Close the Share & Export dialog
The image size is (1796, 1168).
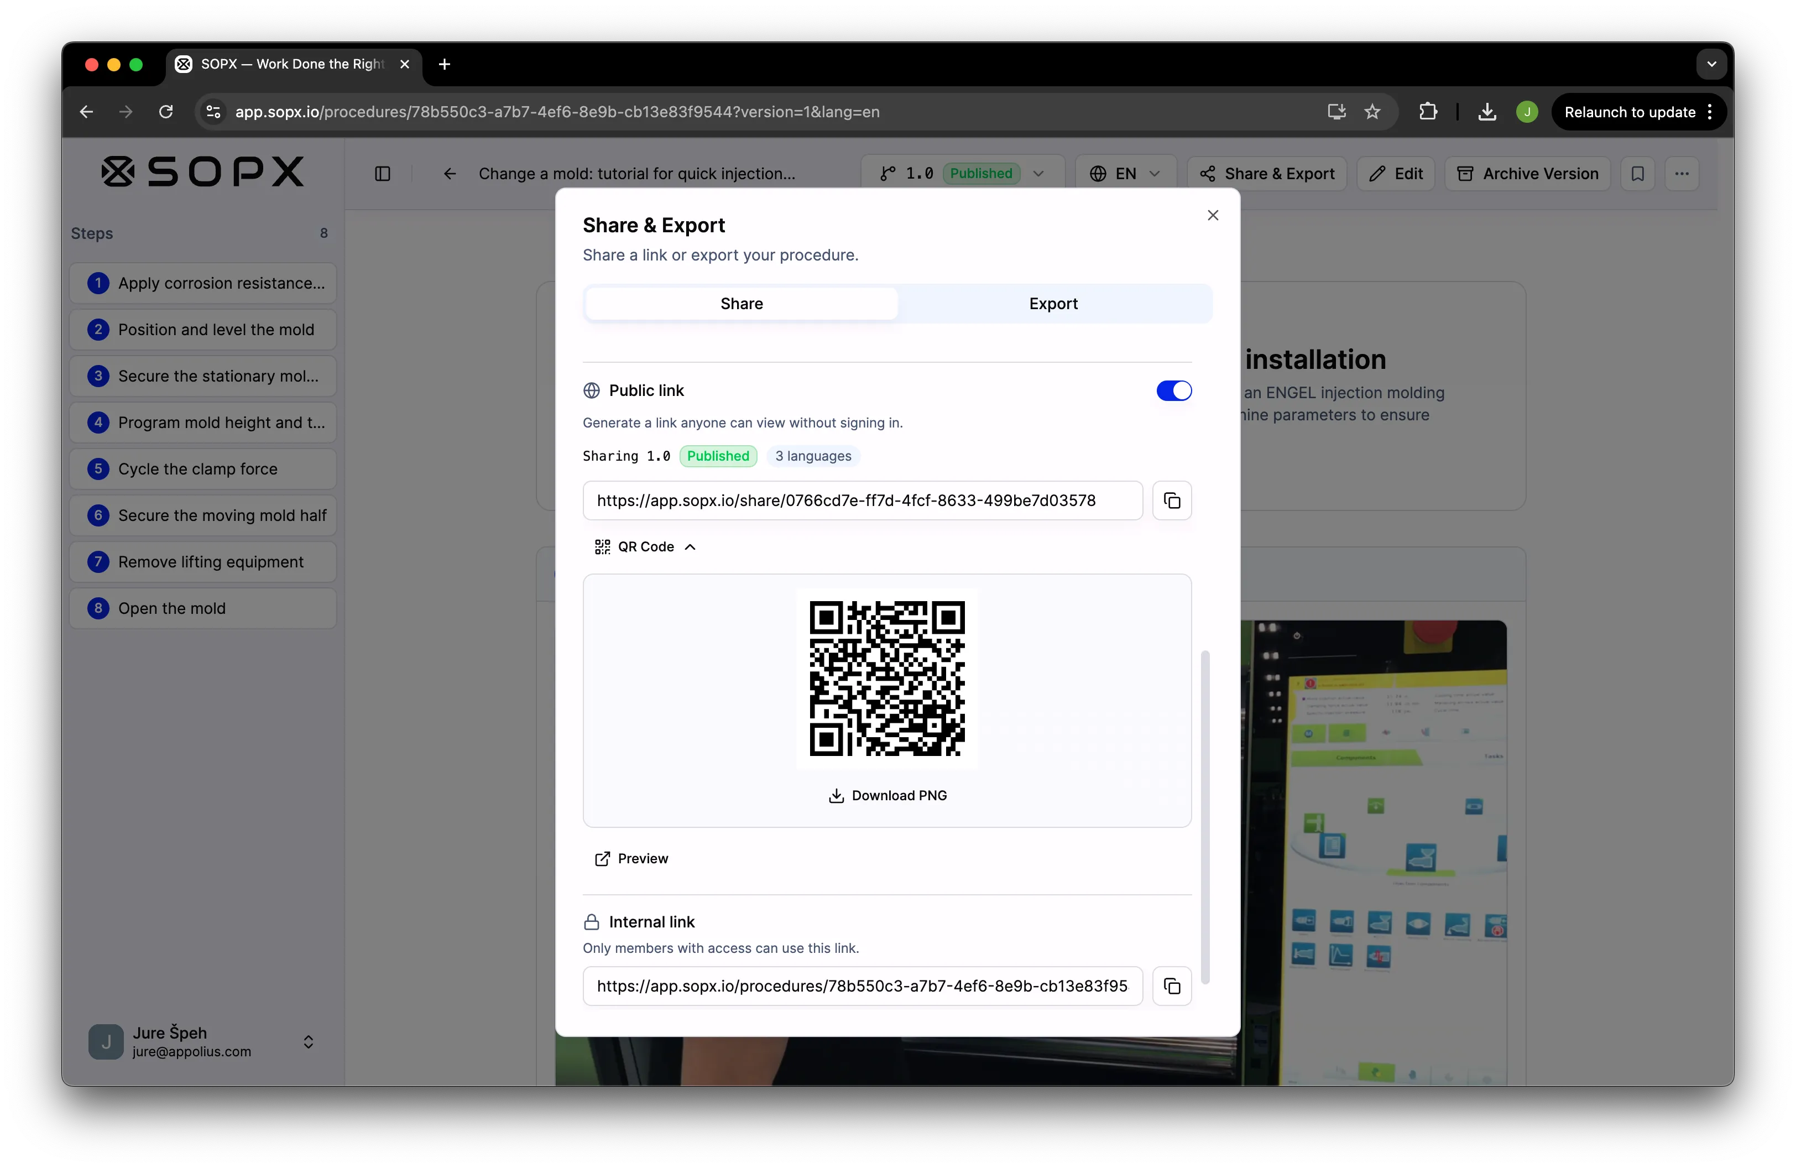point(1213,216)
